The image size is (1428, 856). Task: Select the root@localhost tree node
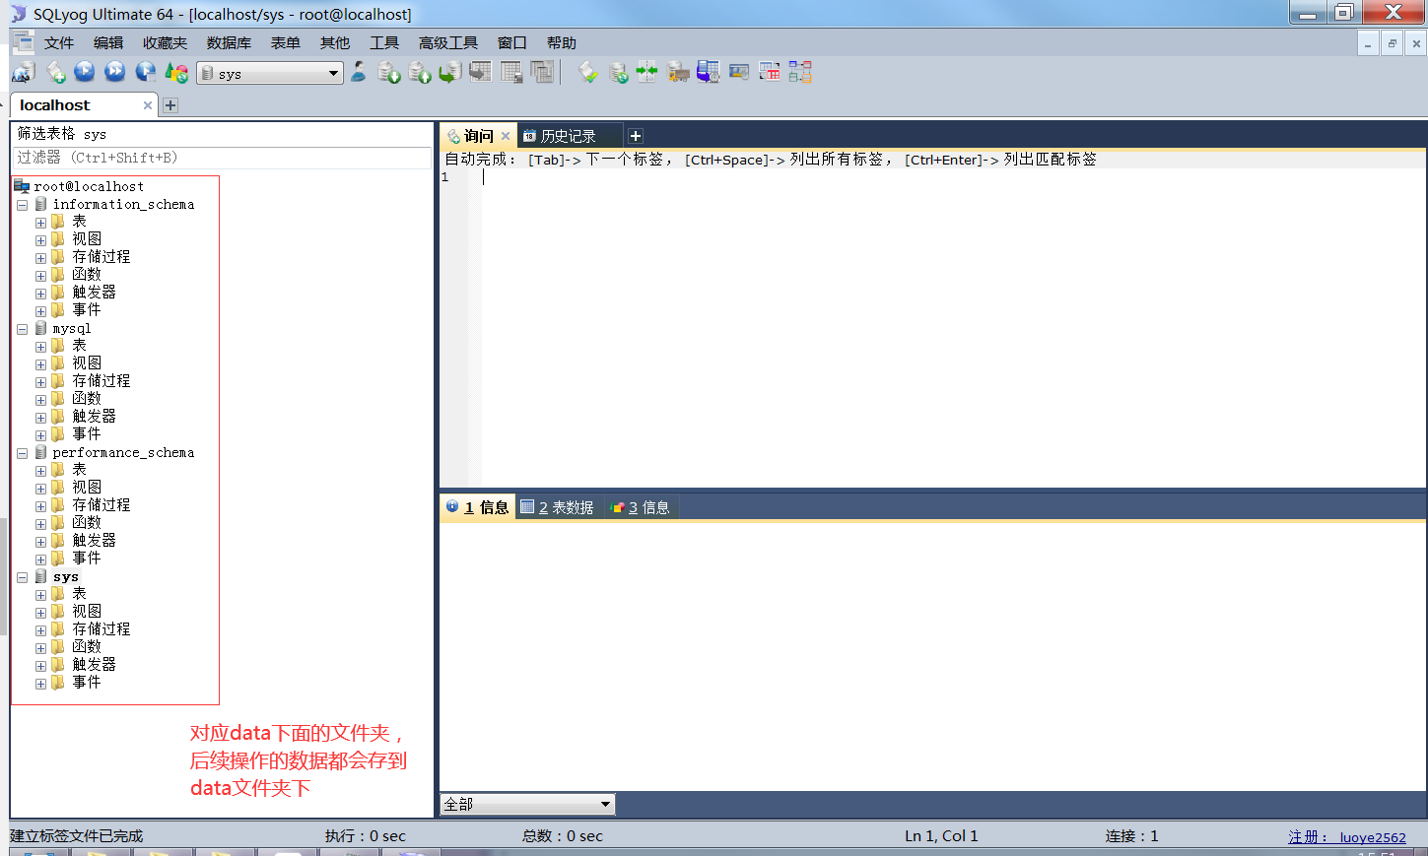[89, 186]
